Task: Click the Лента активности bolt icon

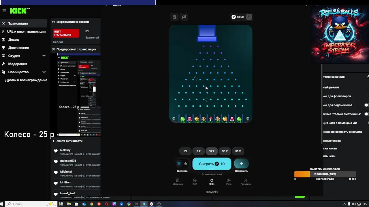Action: pyautogui.click(x=53, y=141)
